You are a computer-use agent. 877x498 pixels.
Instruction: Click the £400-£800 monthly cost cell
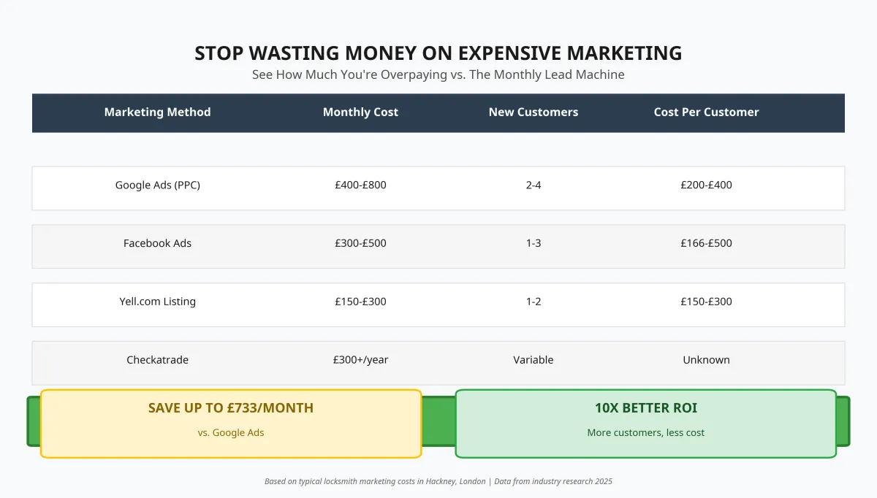point(360,185)
